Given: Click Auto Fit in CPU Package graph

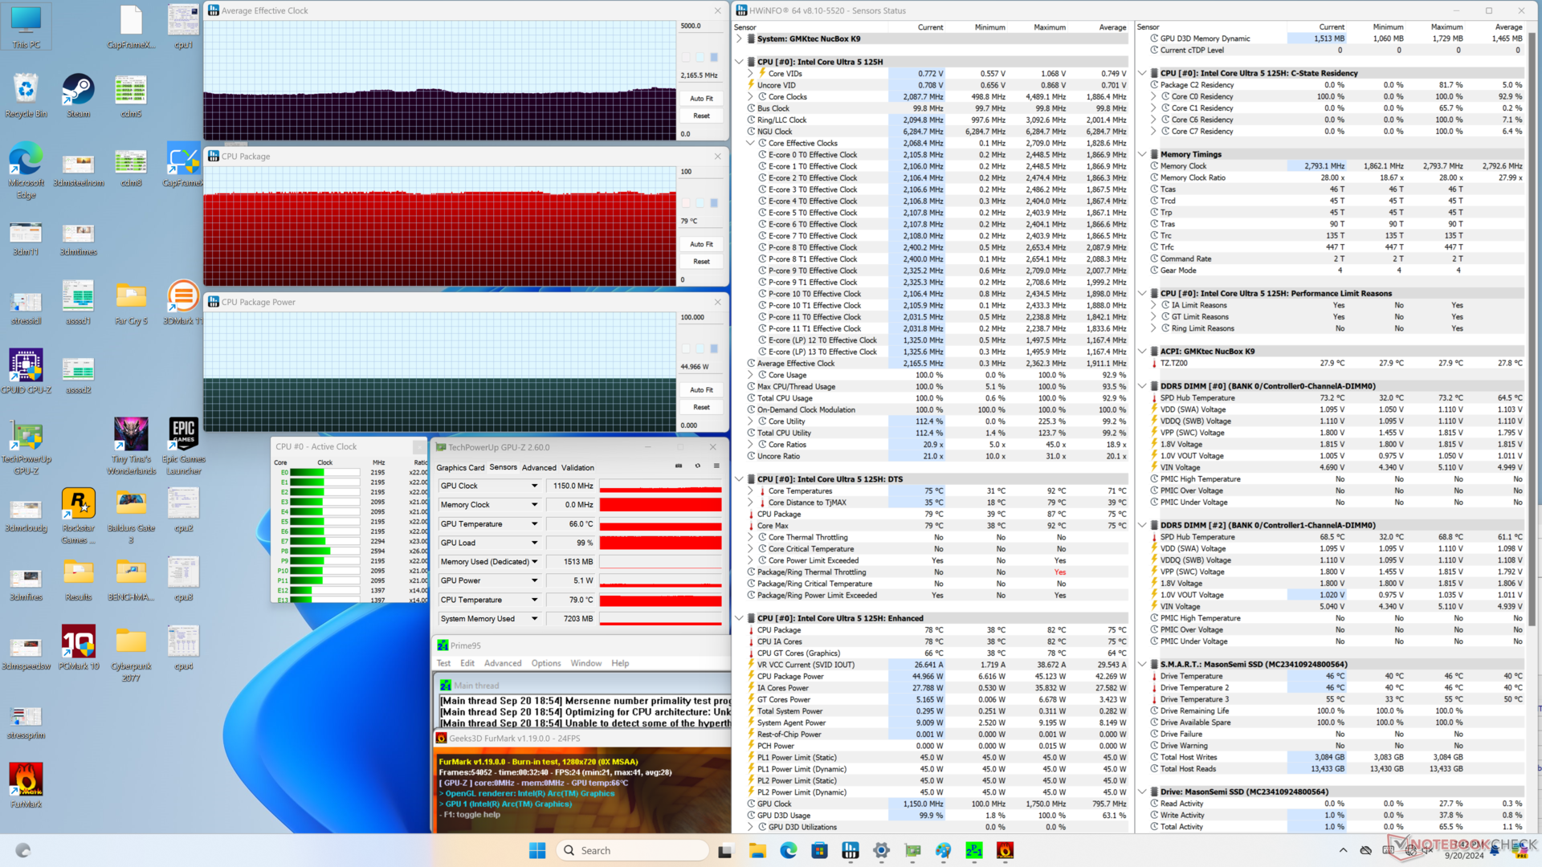Looking at the screenshot, I should point(701,244).
